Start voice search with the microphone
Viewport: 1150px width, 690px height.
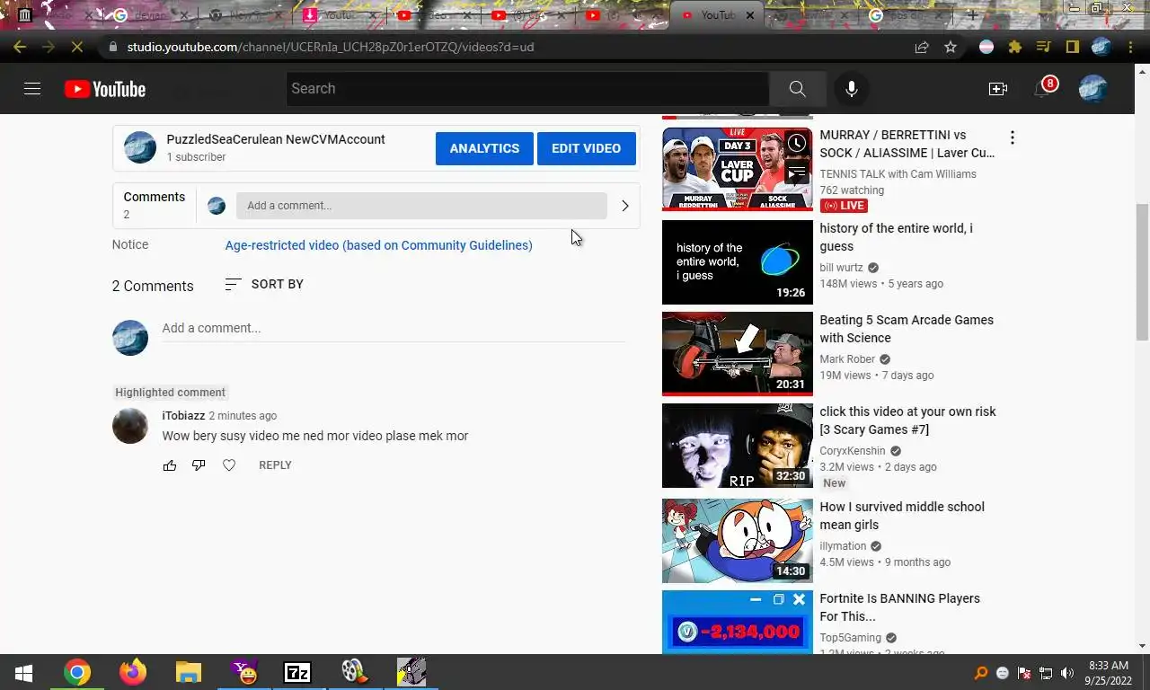click(852, 89)
